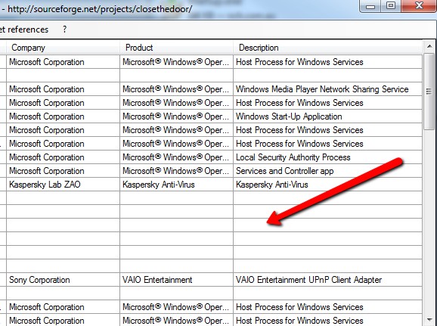This screenshot has width=437, height=326.
Task: Select Microsoft Corporation in the Local Security Authority row
Action: click(64, 157)
